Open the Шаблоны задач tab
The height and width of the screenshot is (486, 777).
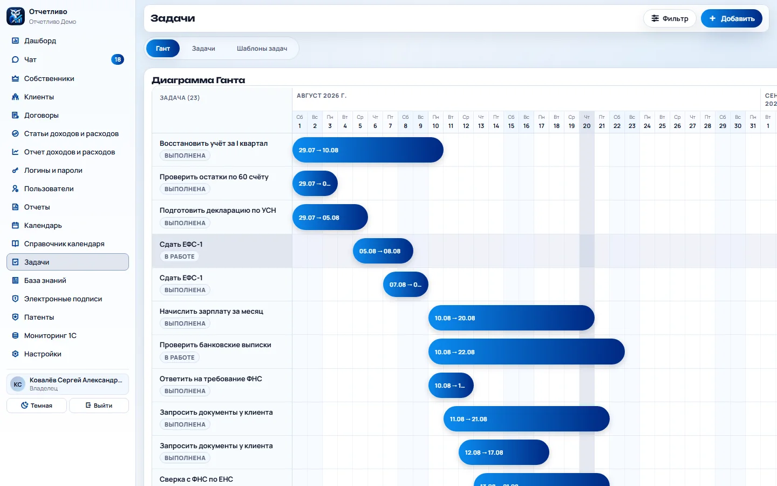[262, 49]
